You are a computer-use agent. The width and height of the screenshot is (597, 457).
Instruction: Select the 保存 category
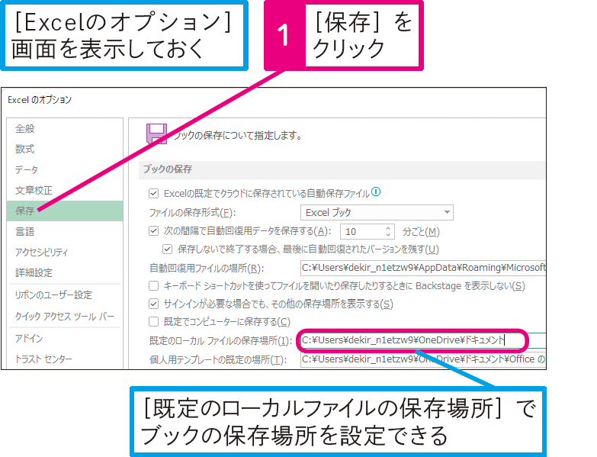(x=65, y=211)
